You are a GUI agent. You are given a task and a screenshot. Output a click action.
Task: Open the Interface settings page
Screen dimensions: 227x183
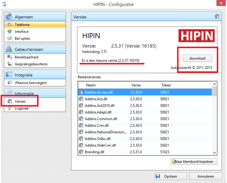35,32
